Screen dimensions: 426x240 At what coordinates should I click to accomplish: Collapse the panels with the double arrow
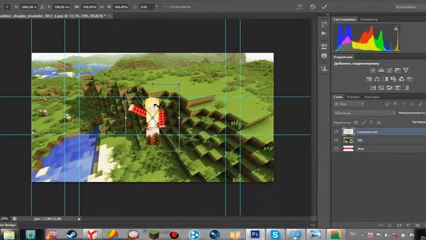[x=327, y=15]
